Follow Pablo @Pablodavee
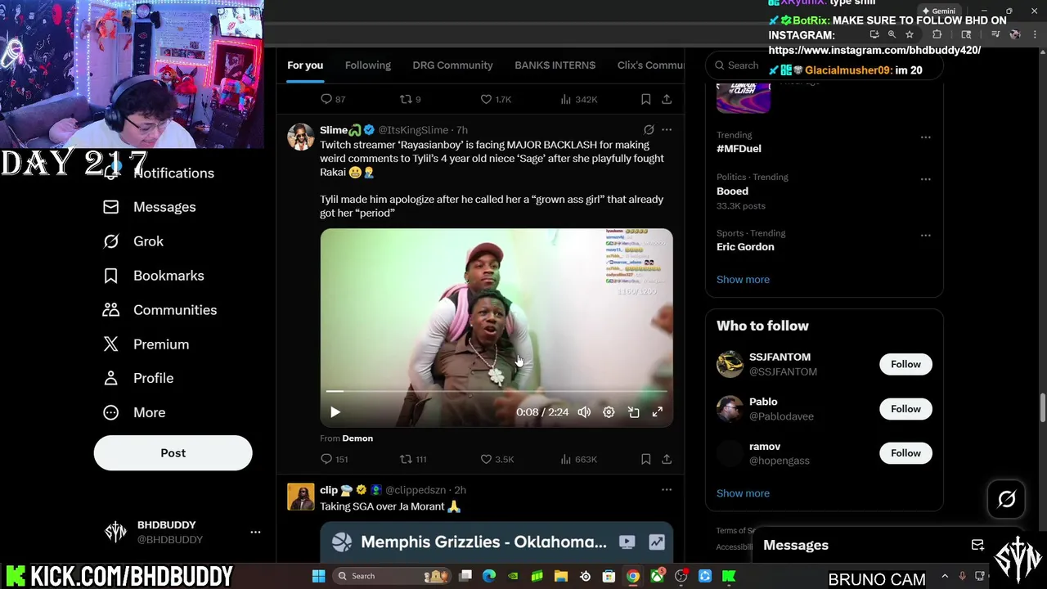The width and height of the screenshot is (1047, 589). pos(905,409)
